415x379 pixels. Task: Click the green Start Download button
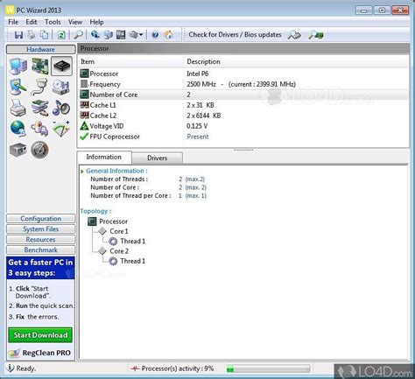tap(40, 335)
